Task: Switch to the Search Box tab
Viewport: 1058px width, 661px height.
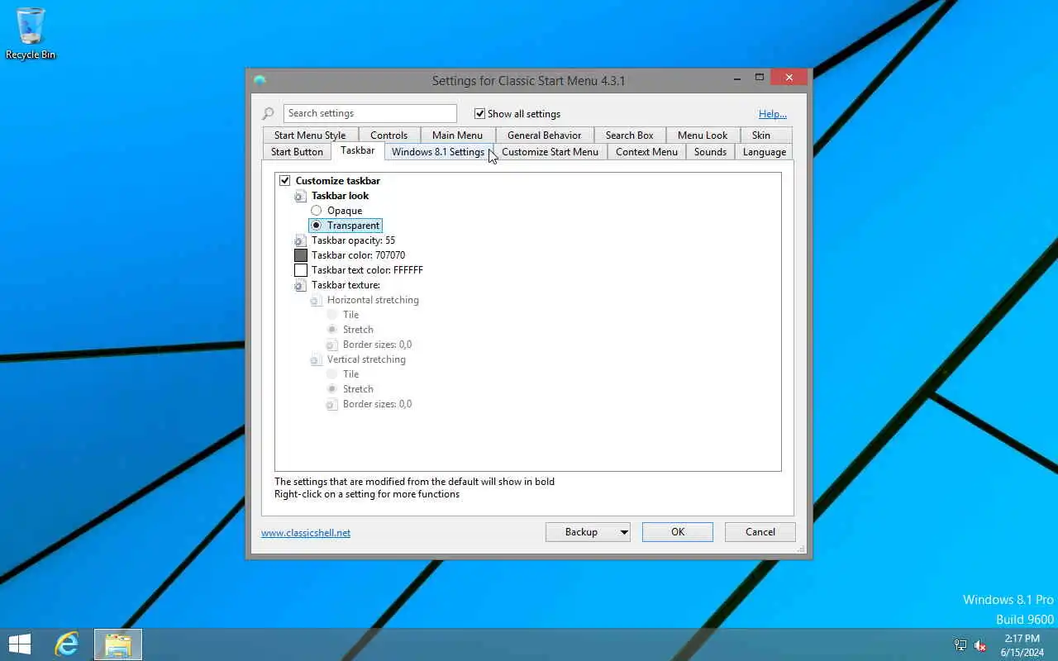Action: click(x=629, y=136)
